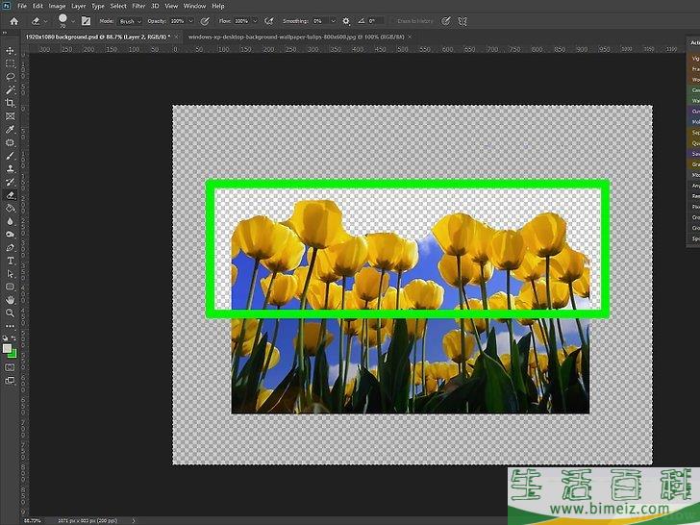Toggle pressure for opacity button
Viewport: 700px width, 525px height.
pyautogui.click(x=205, y=21)
